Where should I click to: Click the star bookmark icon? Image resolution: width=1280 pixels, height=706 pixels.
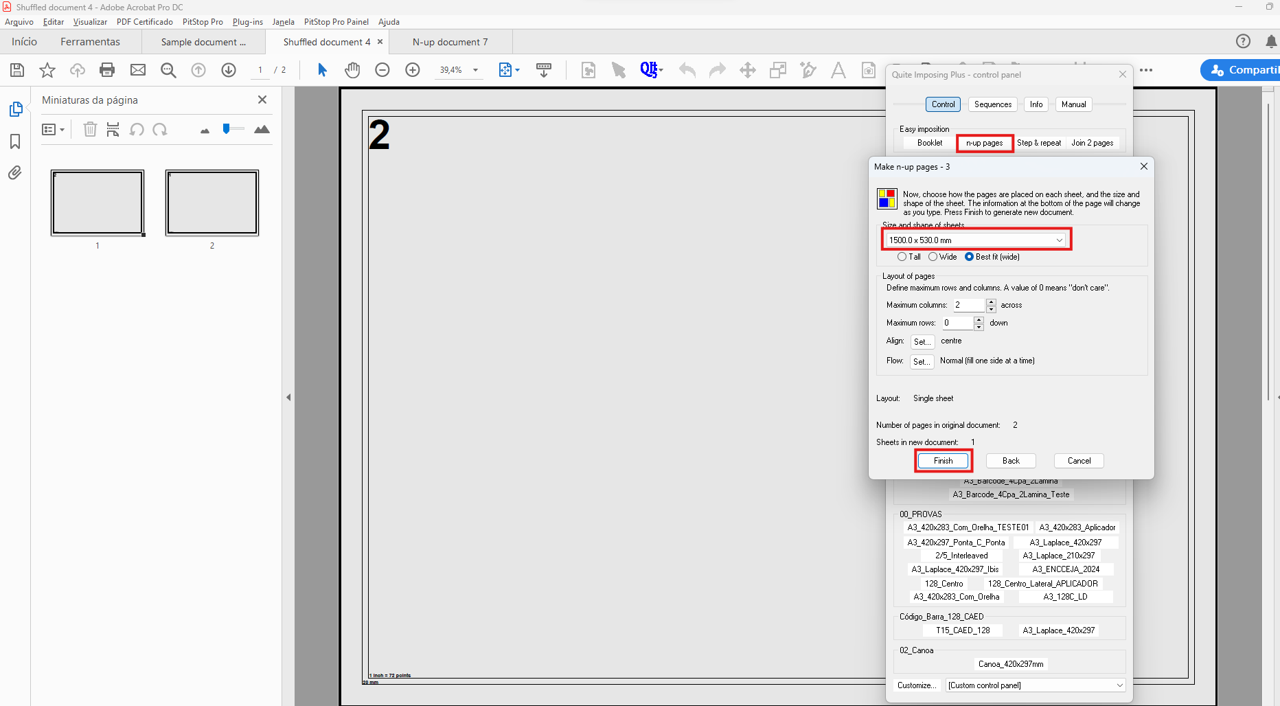coord(47,70)
